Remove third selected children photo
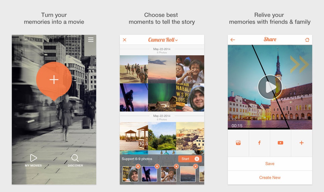 click(176, 166)
